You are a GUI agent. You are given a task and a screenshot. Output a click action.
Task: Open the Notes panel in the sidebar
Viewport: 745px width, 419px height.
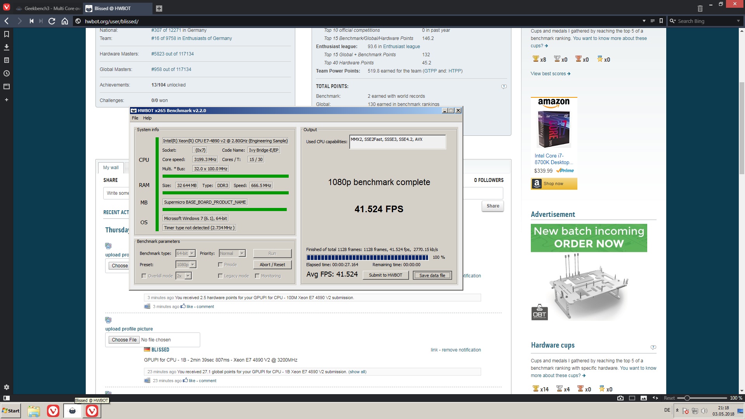pyautogui.click(x=6, y=60)
